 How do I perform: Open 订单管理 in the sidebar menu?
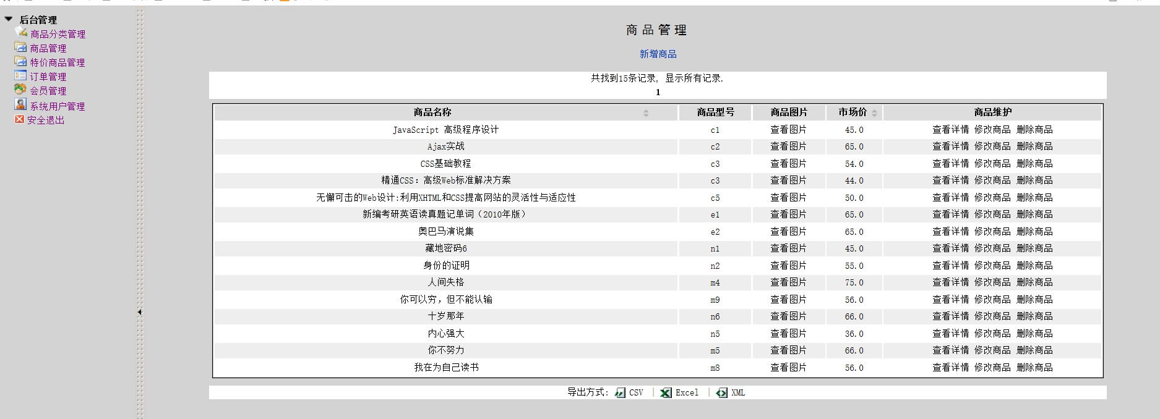tap(48, 77)
